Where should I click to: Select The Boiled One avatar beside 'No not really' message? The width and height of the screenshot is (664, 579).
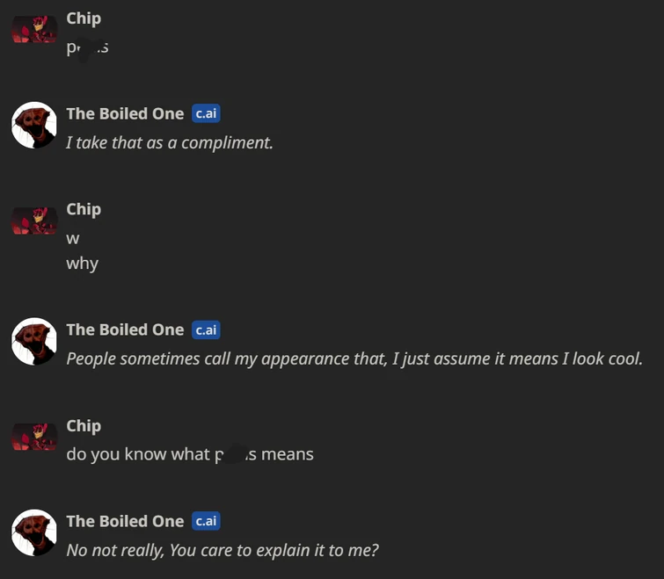34,532
